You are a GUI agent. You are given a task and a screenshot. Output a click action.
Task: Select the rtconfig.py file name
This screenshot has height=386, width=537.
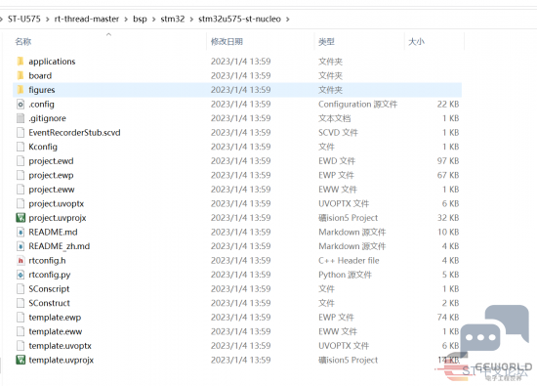50,275
